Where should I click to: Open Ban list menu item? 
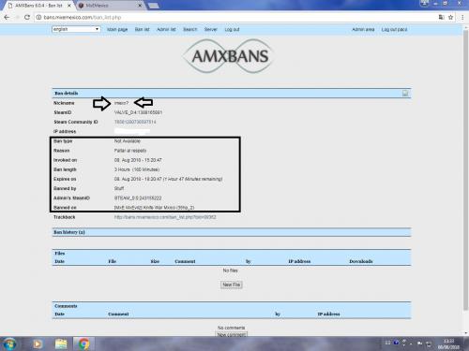tap(142, 29)
